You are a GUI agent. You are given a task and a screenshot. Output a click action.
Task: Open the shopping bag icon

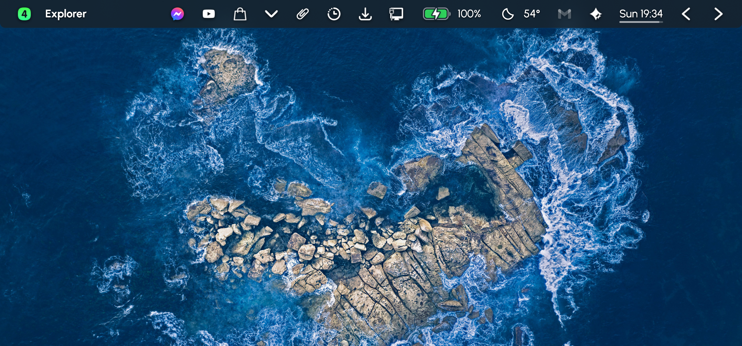click(x=240, y=14)
